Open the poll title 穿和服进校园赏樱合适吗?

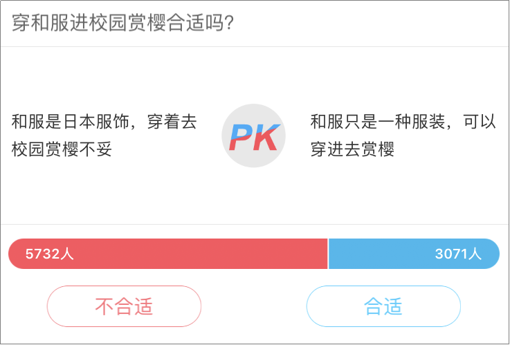pos(122,23)
